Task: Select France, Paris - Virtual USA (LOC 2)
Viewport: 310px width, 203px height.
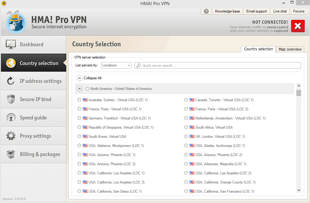Action: (186, 109)
